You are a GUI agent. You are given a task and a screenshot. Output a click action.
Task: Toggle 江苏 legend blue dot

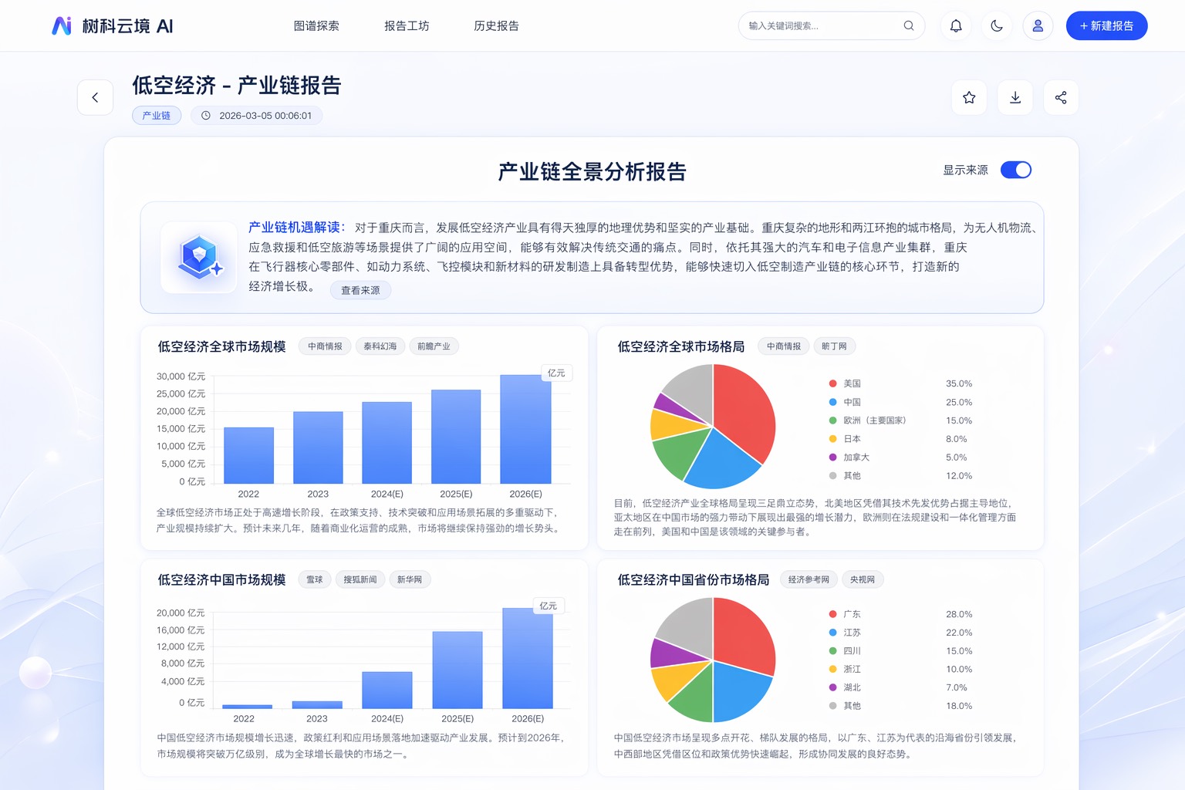[x=832, y=633]
